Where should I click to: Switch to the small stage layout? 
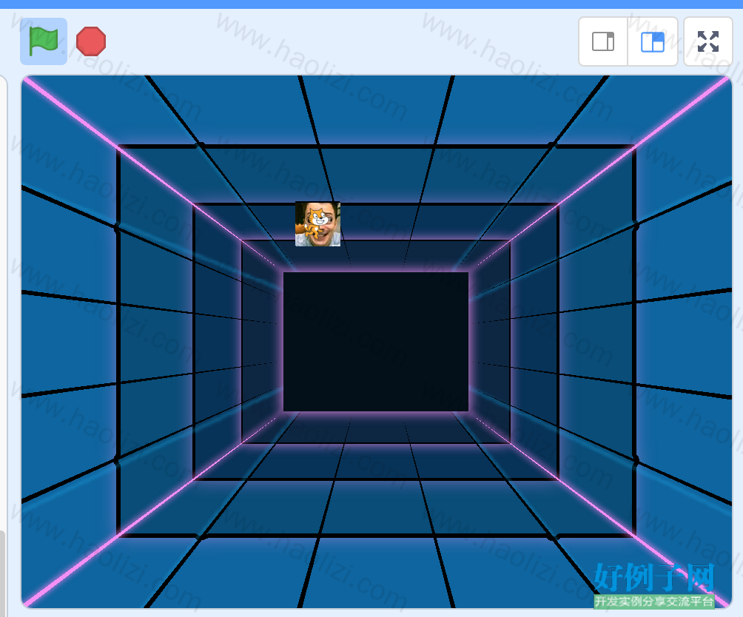pos(603,41)
